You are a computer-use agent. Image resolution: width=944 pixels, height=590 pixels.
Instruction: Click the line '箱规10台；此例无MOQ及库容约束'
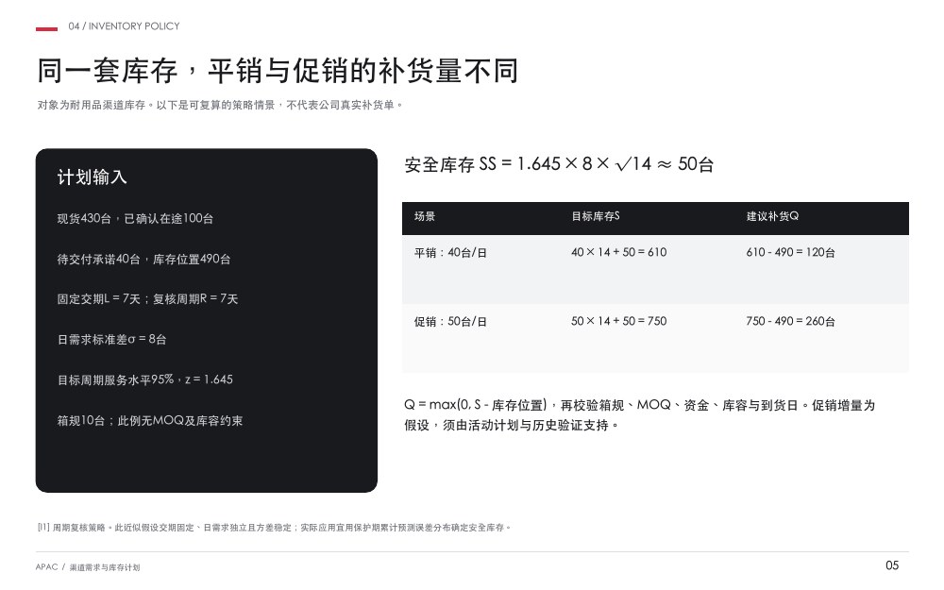150,421
